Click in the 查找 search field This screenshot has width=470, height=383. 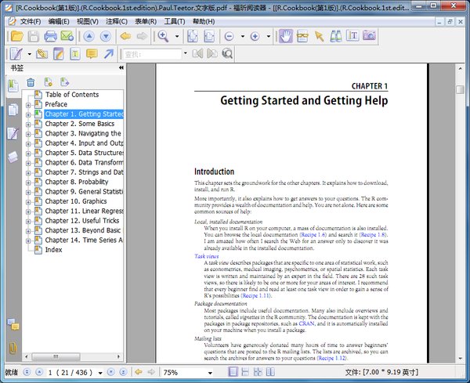click(x=152, y=54)
